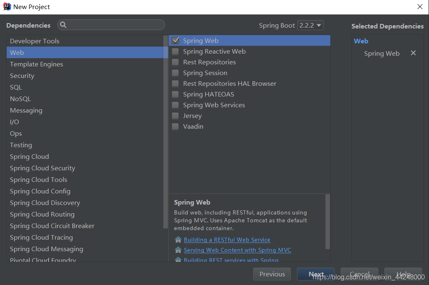The height and width of the screenshot is (285, 429).
Task: Click the description panel scrollbar
Action: pyautogui.click(x=328, y=221)
